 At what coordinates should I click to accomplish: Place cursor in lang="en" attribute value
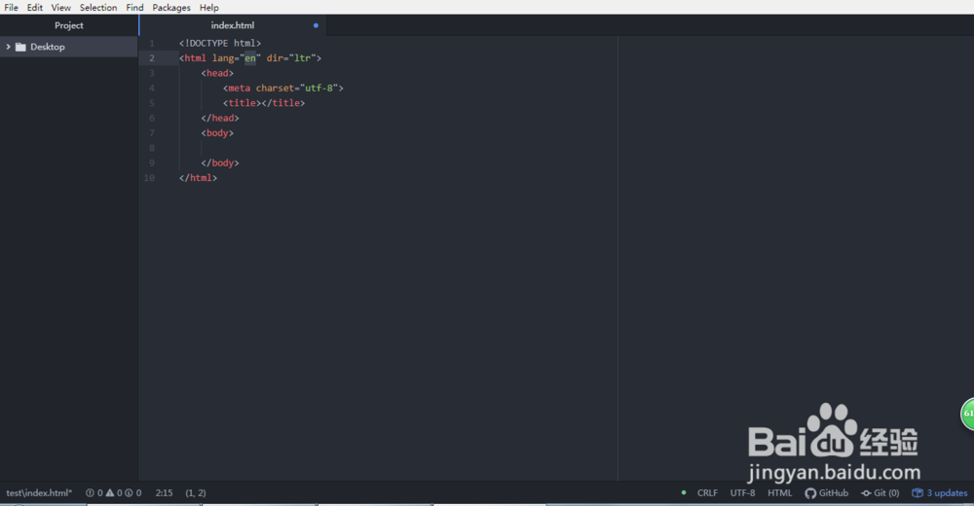249,57
